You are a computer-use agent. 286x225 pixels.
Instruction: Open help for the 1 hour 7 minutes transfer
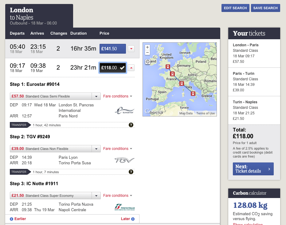click(131, 172)
